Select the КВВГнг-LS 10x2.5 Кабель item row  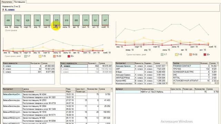(x=167, y=92)
